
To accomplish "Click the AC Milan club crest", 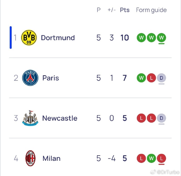I will pos(30,158).
